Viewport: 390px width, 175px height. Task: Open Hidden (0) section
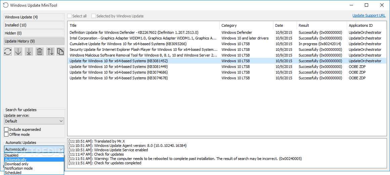[x=34, y=33]
